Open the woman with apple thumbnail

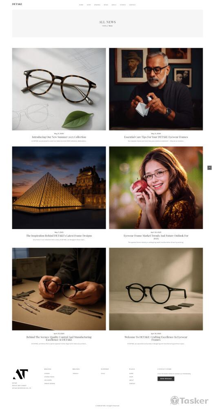click(156, 188)
